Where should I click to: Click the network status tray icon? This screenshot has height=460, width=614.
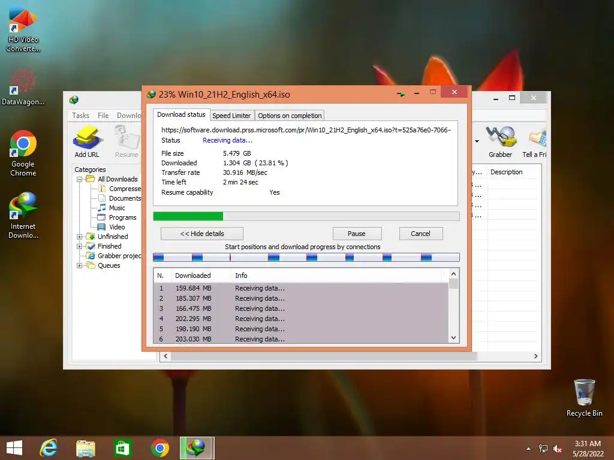pyautogui.click(x=543, y=449)
